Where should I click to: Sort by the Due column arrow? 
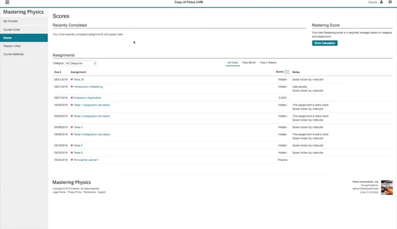pyautogui.click(x=61, y=72)
